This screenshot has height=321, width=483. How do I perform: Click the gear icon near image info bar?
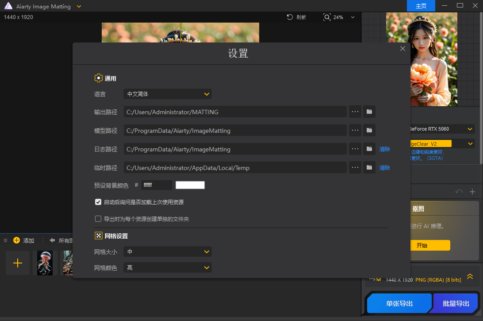pyautogui.click(x=379, y=278)
